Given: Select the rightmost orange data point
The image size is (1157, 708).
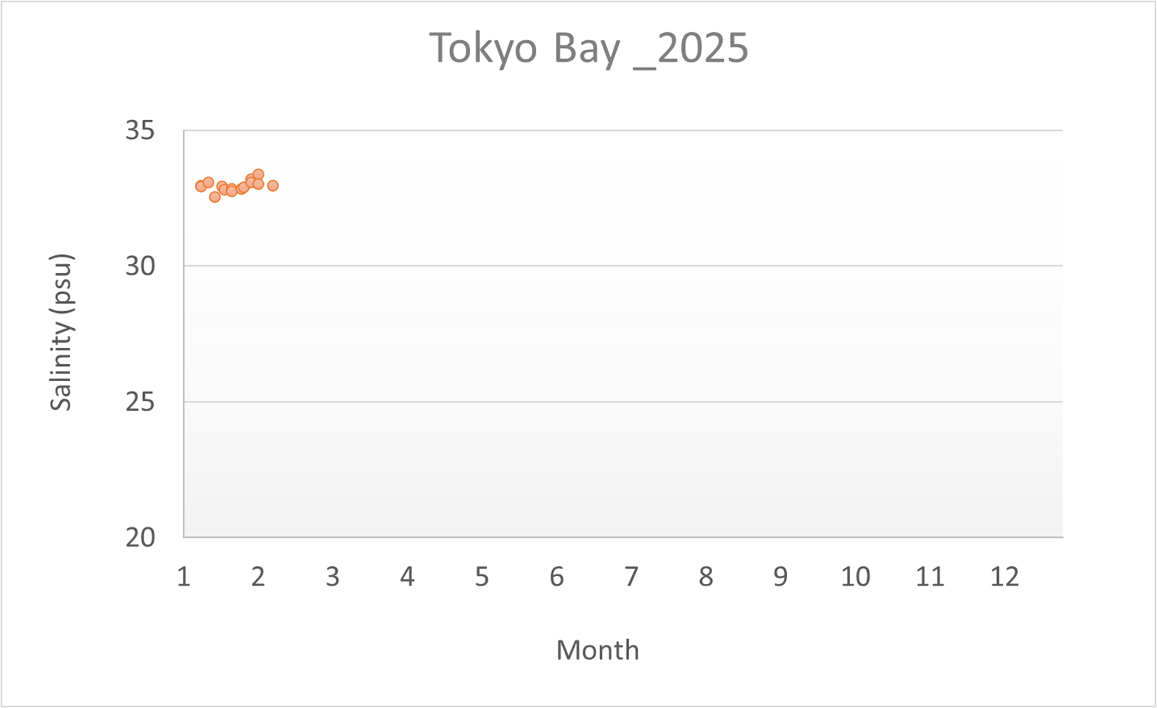Looking at the screenshot, I should click(273, 186).
